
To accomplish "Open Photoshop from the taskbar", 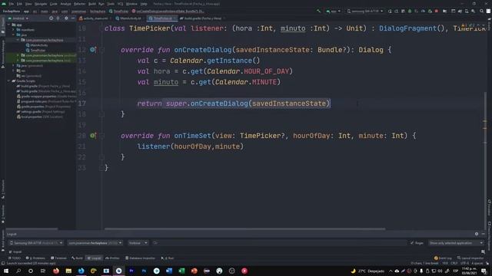I will pyautogui.click(x=144, y=271).
